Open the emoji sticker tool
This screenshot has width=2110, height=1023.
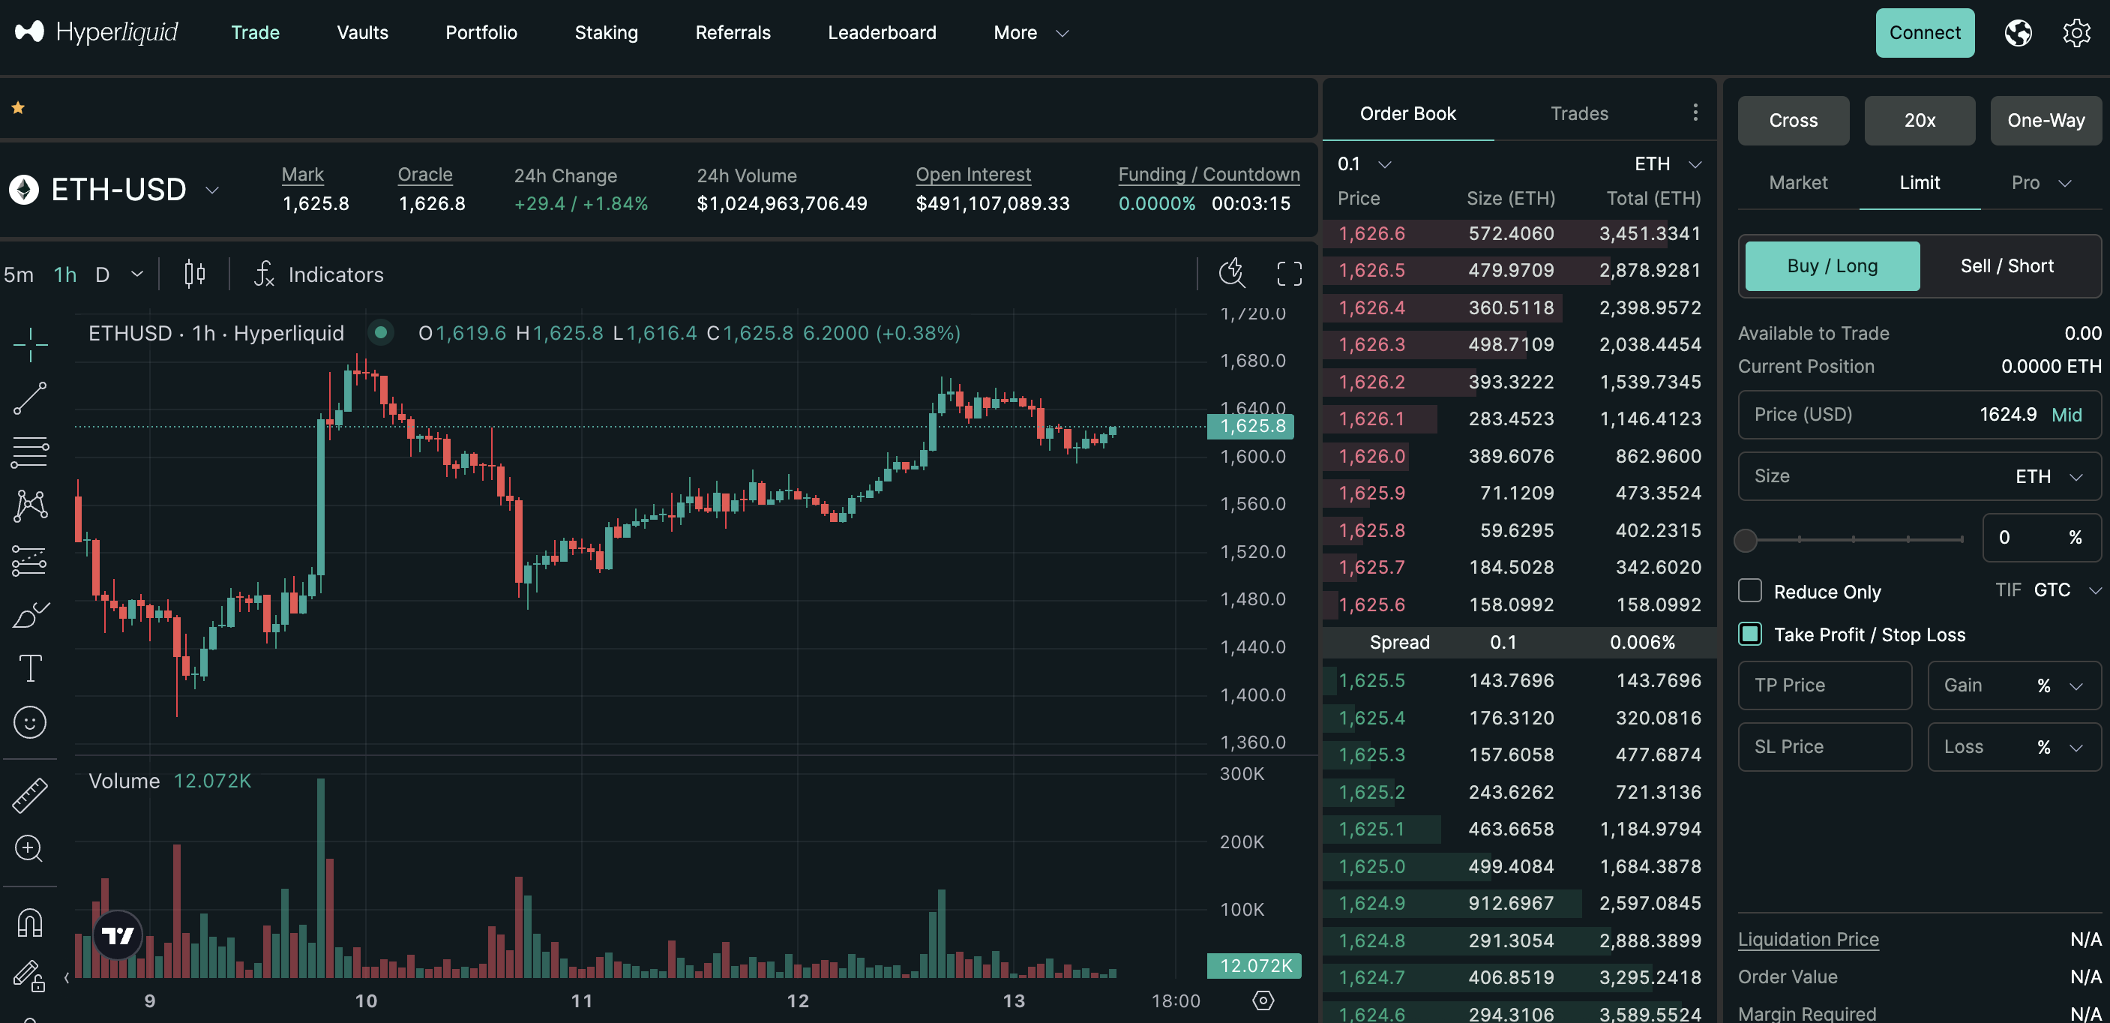pos(29,722)
